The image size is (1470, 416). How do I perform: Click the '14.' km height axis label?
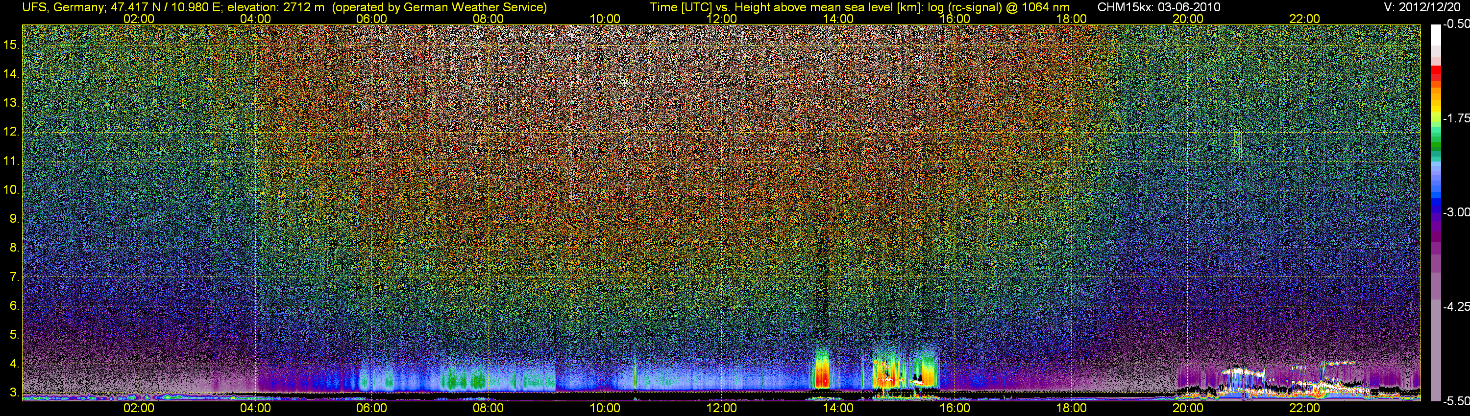tap(11, 73)
